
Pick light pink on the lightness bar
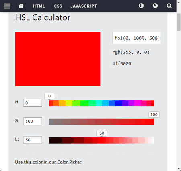click(x=142, y=140)
